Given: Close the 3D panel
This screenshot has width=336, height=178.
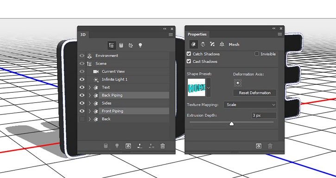Looking at the screenshot, I should click(172, 29).
